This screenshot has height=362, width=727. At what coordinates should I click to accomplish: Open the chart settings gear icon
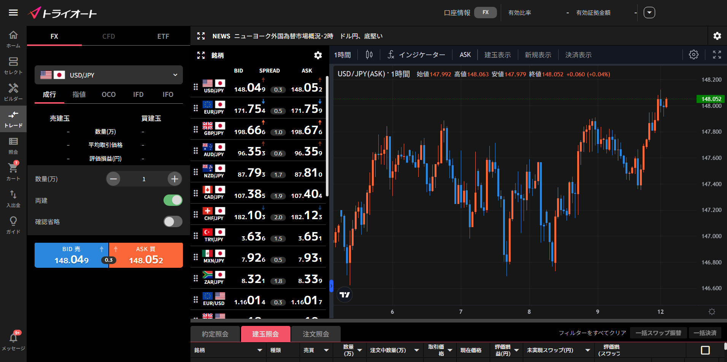coord(694,55)
